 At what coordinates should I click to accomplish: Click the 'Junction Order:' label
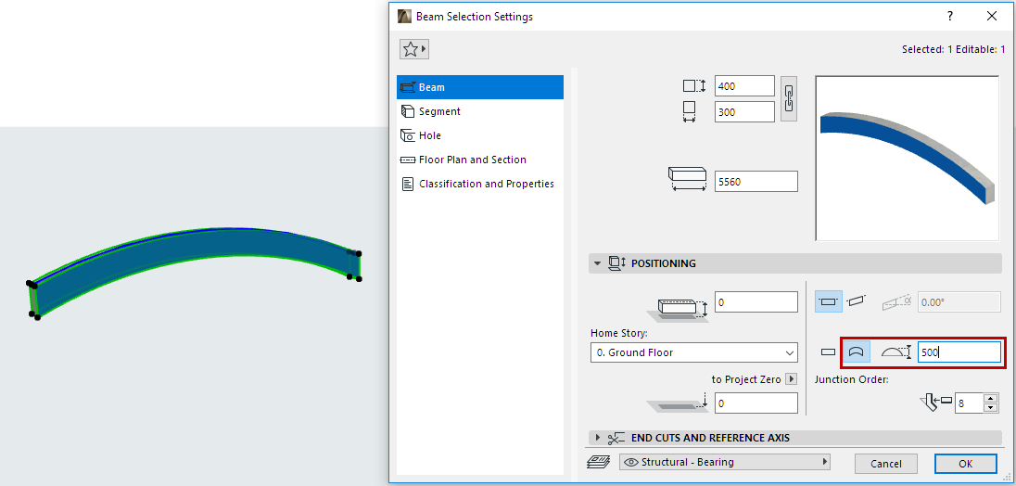[851, 379]
